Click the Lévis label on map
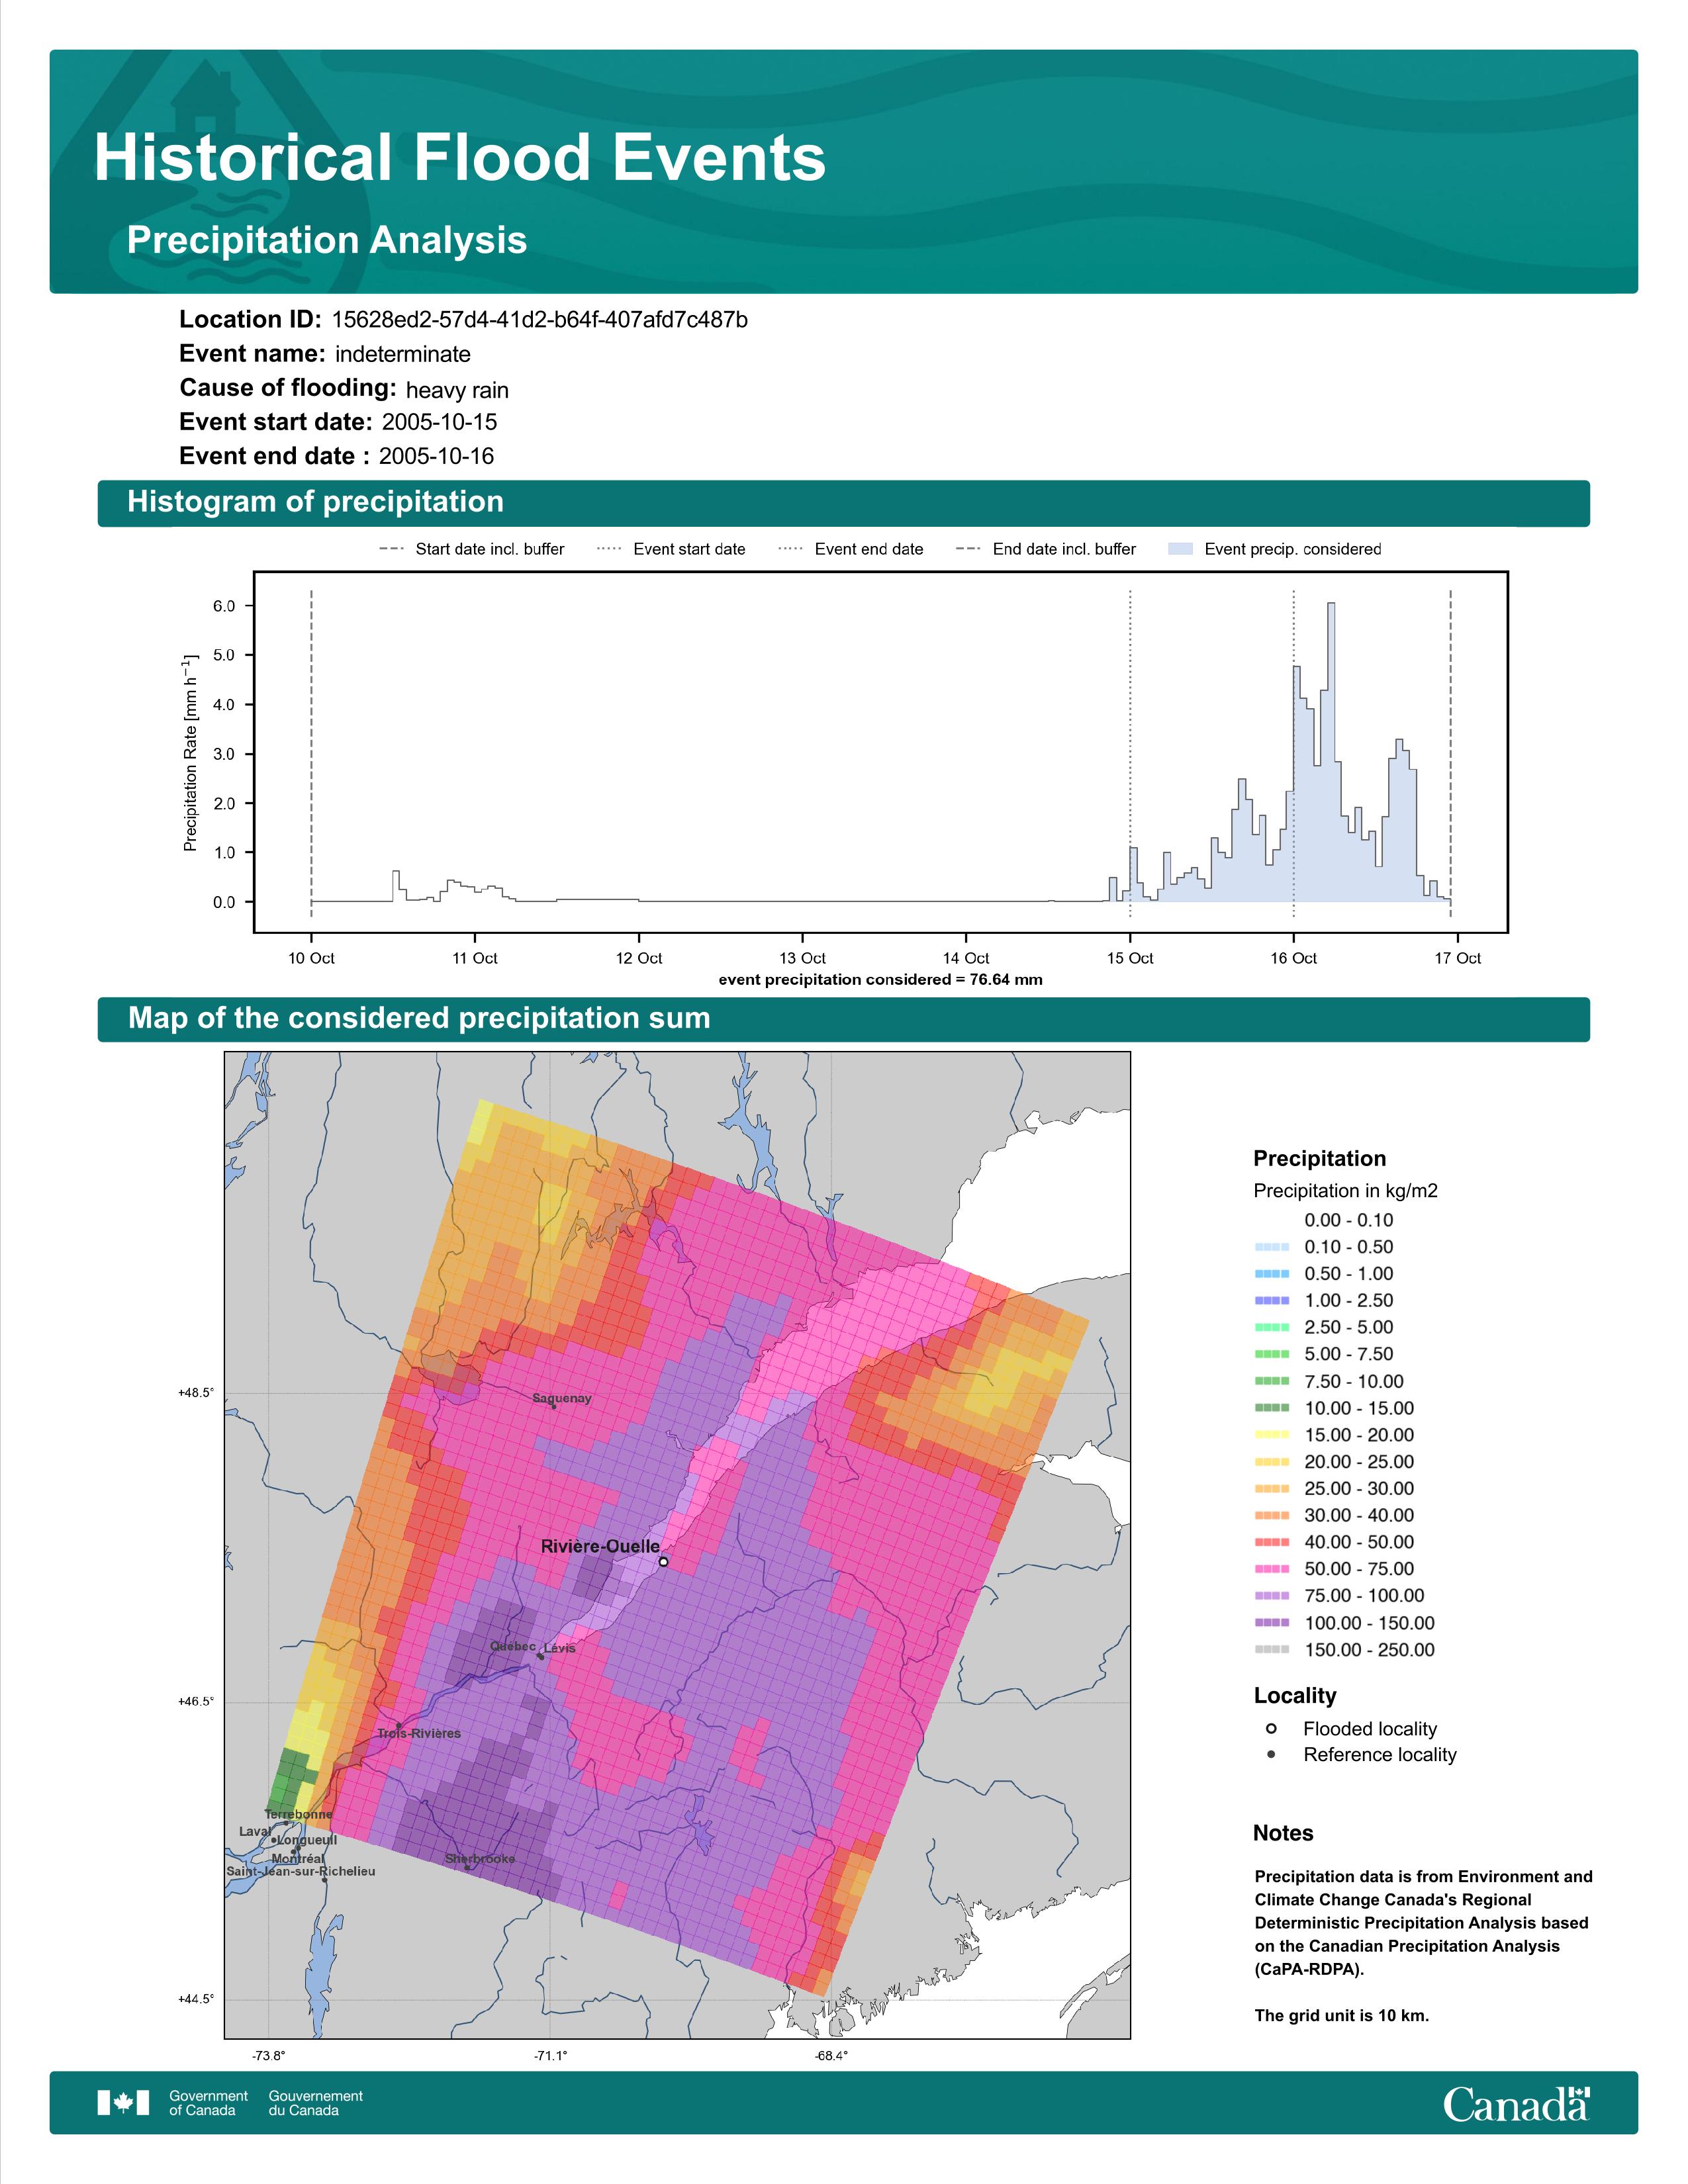 560,1648
